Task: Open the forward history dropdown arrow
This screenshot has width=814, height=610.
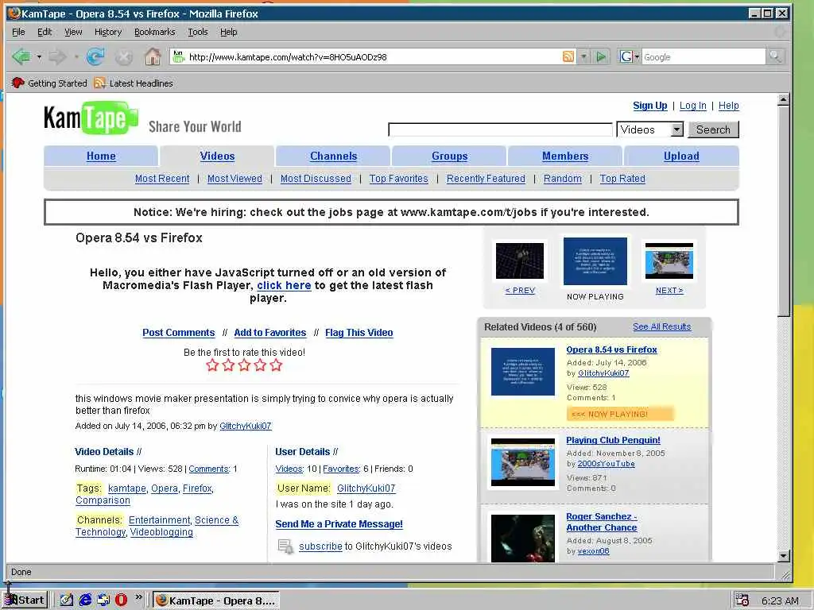Action: click(76, 56)
